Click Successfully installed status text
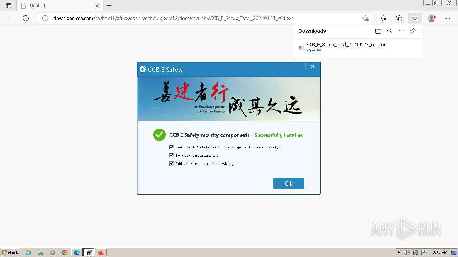The image size is (458, 257). point(279,135)
